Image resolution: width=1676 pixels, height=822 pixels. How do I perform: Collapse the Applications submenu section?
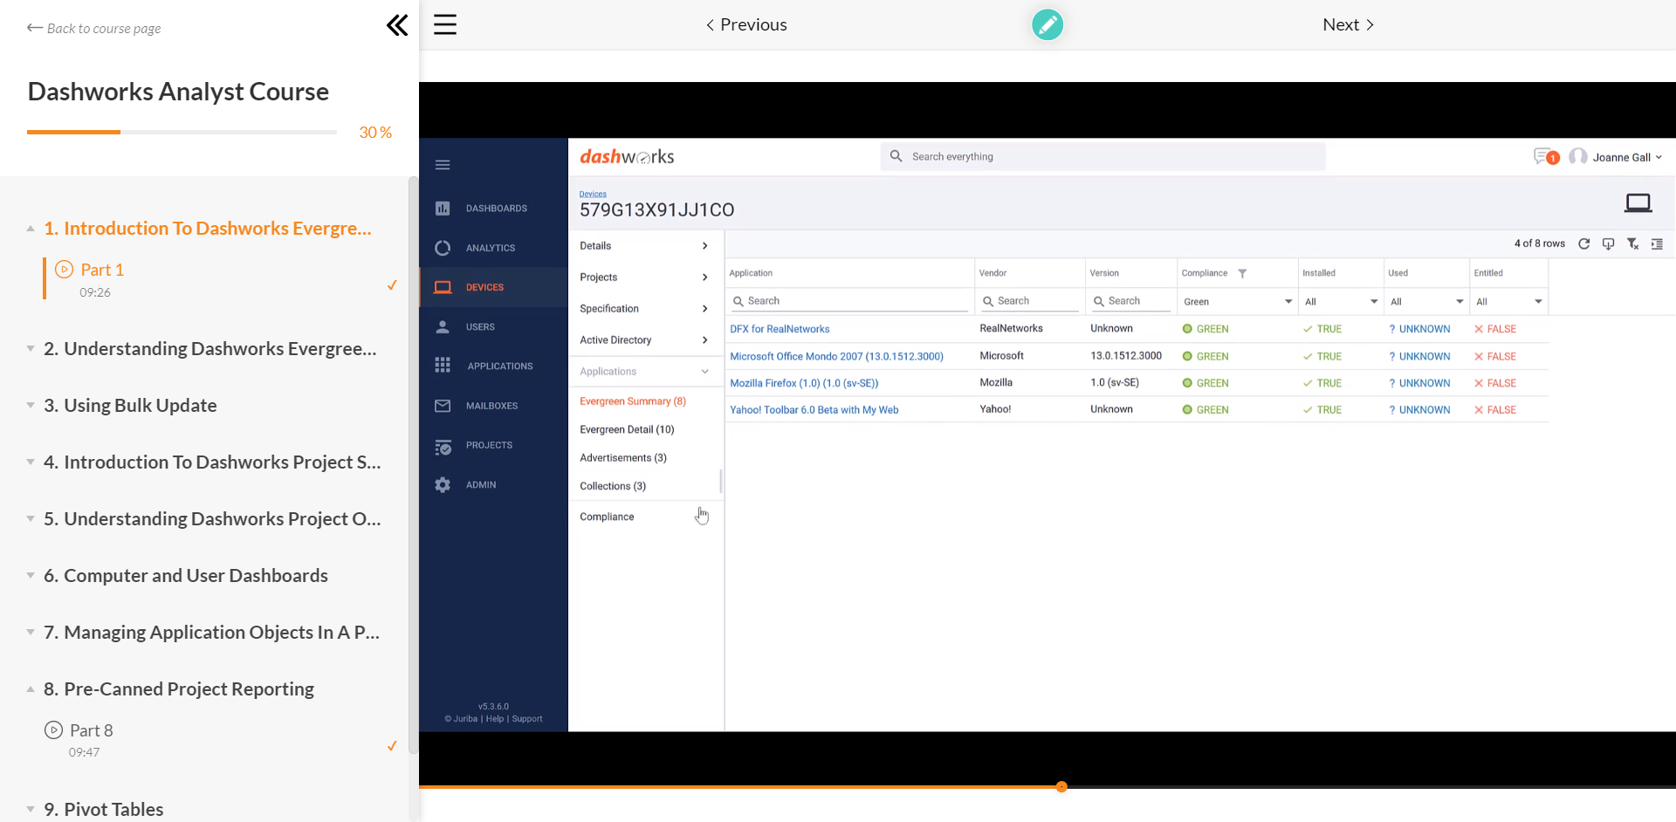[x=645, y=372]
